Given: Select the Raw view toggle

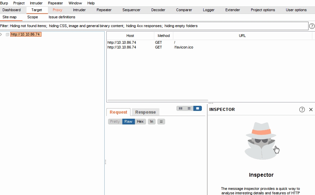Looking at the screenshot, I should [x=128, y=121].
